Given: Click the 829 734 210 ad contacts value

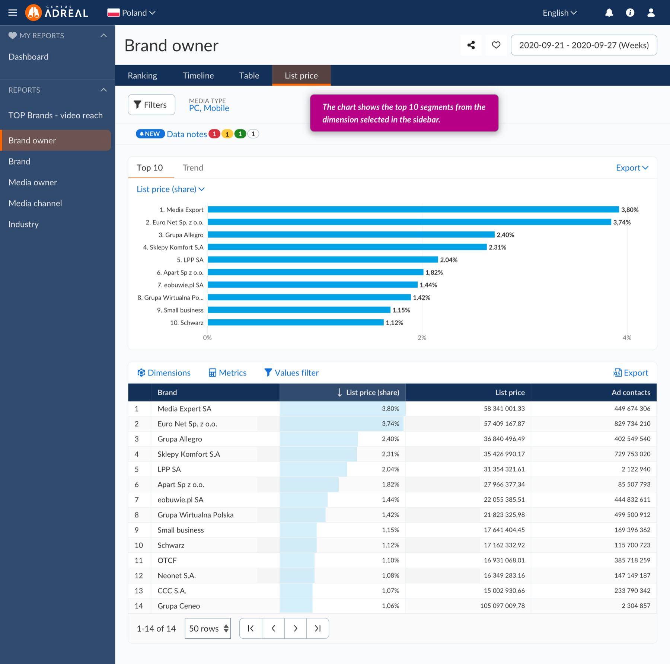Looking at the screenshot, I should click(632, 424).
